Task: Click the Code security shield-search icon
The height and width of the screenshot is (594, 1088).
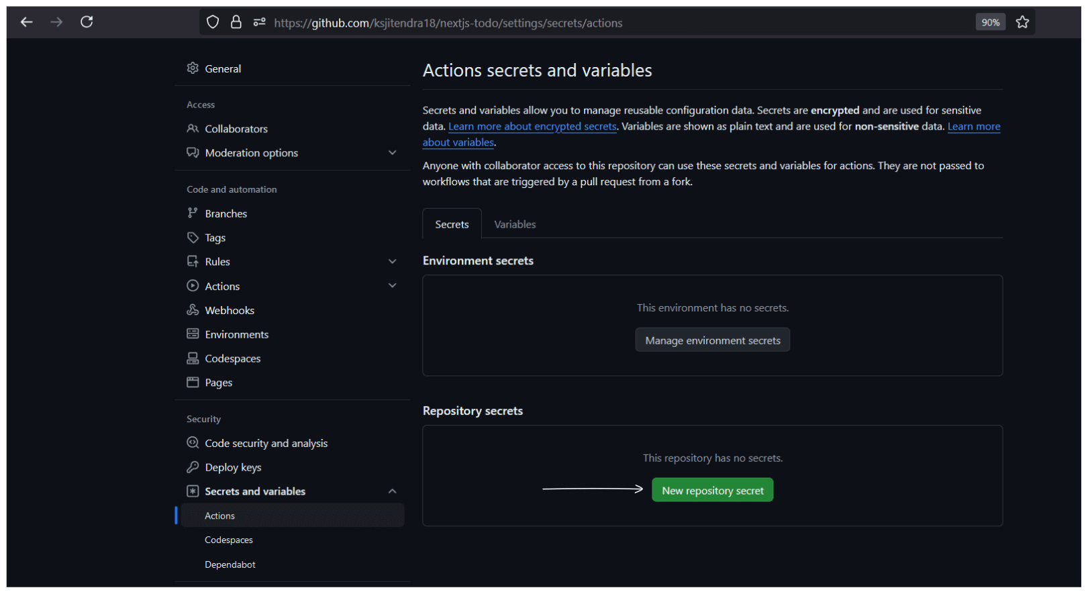Action: tap(193, 442)
